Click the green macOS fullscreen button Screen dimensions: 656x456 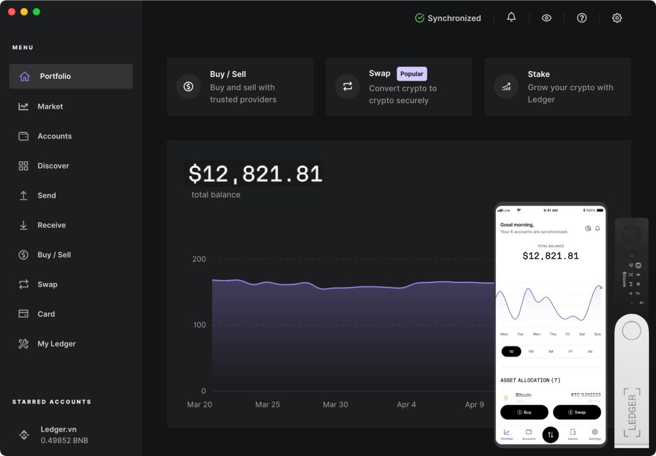click(37, 12)
